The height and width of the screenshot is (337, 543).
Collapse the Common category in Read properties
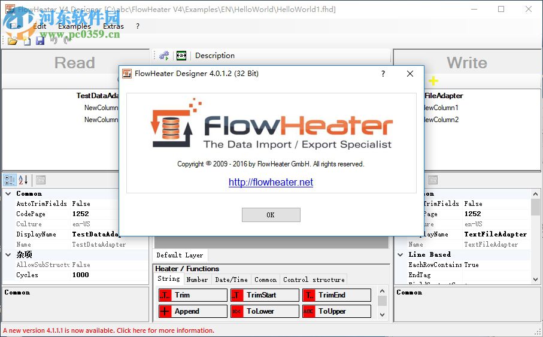click(x=8, y=194)
